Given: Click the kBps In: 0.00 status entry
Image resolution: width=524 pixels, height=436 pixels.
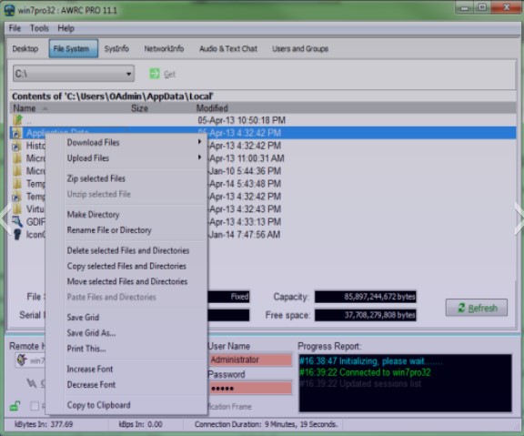Looking at the screenshot, I should point(140,424).
